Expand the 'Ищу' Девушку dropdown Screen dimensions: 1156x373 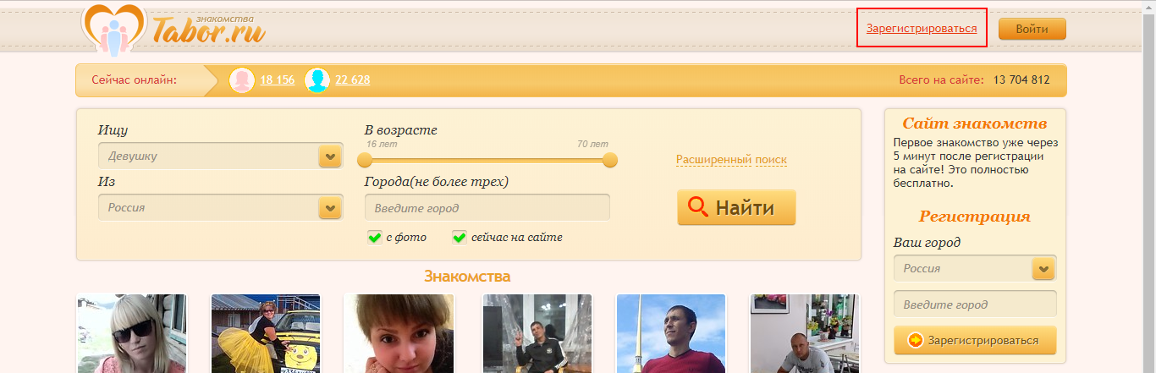point(329,156)
